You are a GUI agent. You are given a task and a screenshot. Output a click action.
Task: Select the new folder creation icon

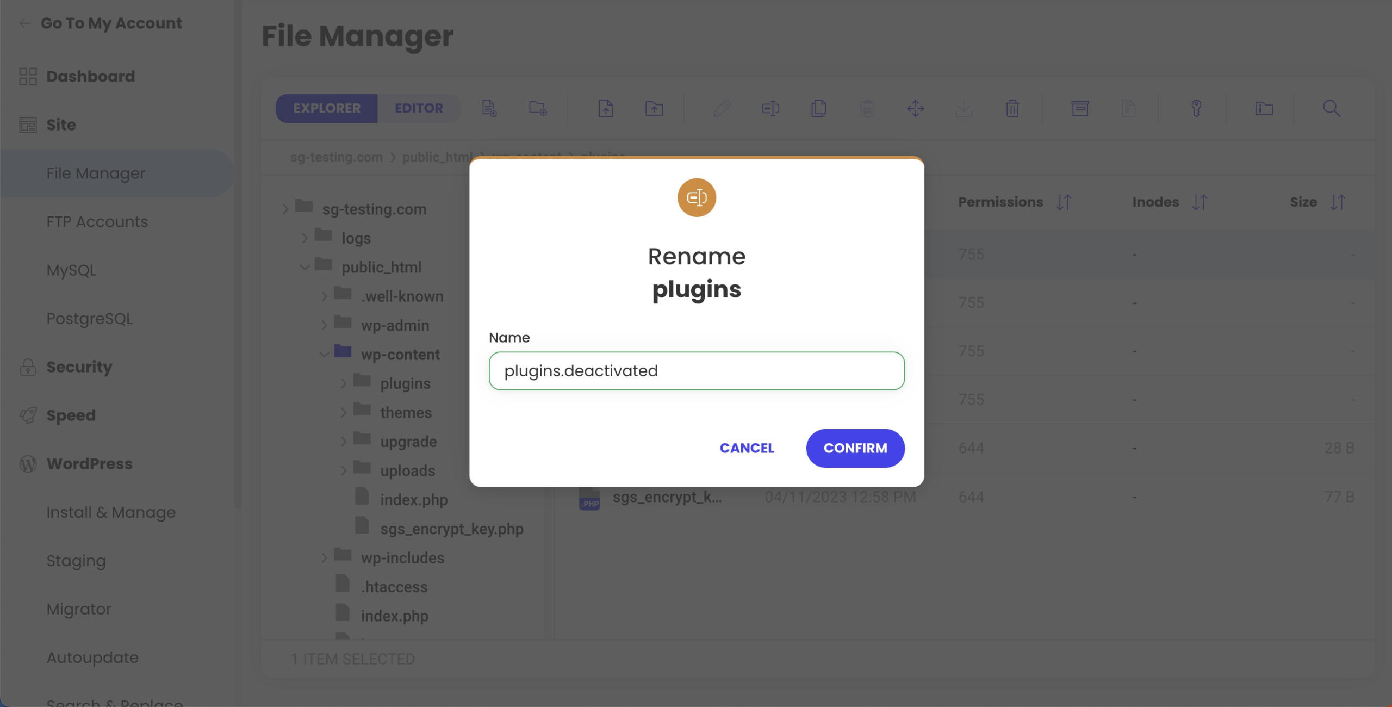tap(538, 107)
